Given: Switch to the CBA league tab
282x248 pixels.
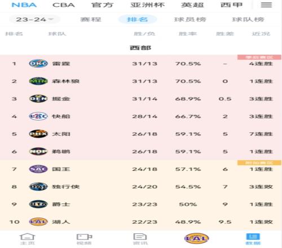Looking at the screenshot, I should click(x=64, y=5).
